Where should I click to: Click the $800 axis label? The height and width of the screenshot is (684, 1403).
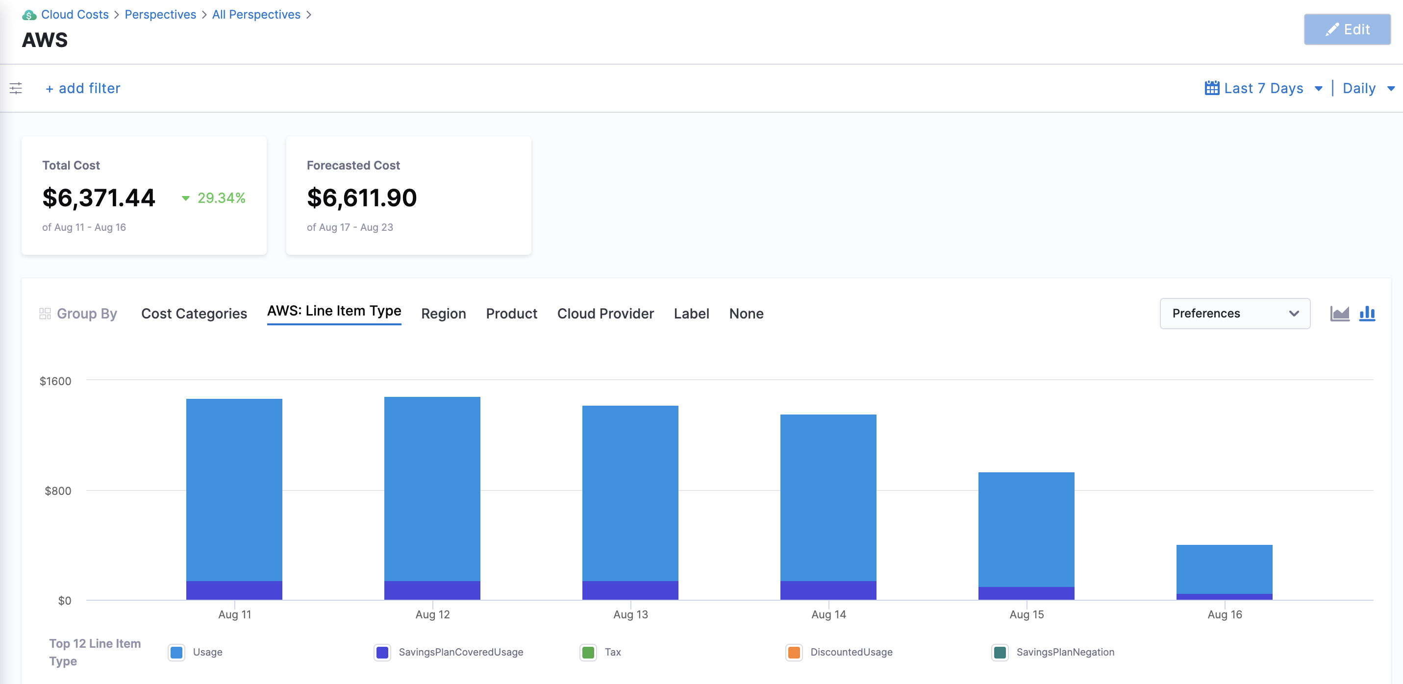point(58,490)
